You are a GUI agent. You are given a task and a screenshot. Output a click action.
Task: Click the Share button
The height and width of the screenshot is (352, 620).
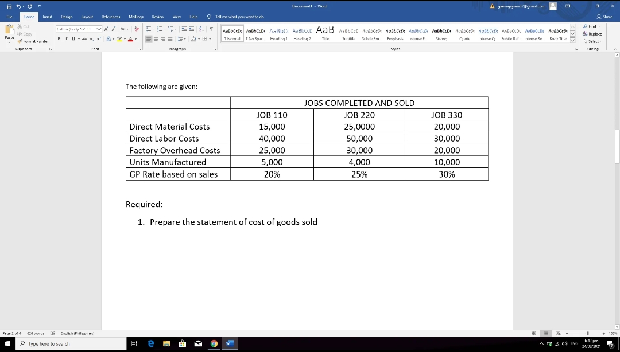tap(604, 17)
